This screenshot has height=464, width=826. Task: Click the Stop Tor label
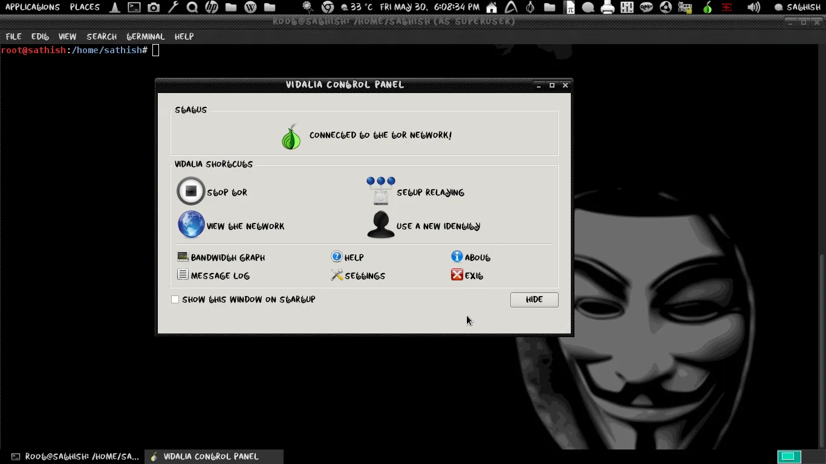[227, 193]
